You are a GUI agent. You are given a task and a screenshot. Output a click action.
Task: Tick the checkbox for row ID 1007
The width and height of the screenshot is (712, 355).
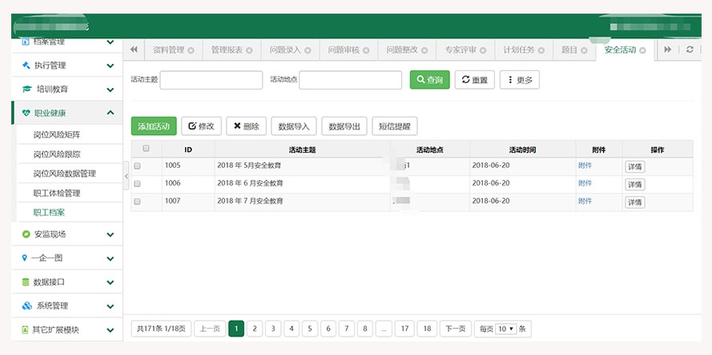tap(137, 201)
